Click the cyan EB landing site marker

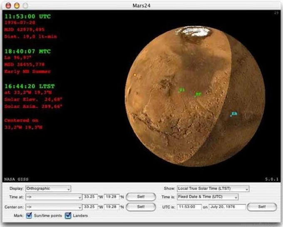tap(234, 114)
